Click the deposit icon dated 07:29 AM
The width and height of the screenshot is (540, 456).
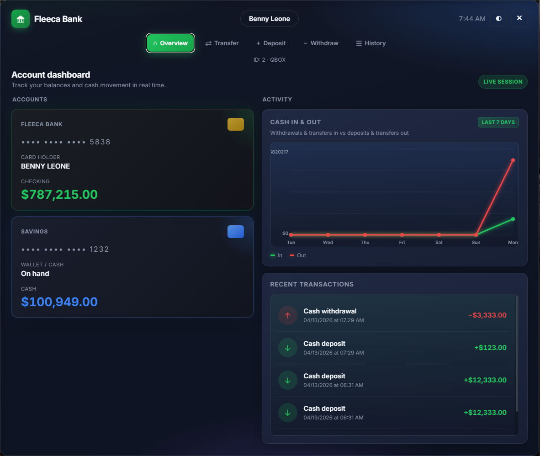point(287,348)
